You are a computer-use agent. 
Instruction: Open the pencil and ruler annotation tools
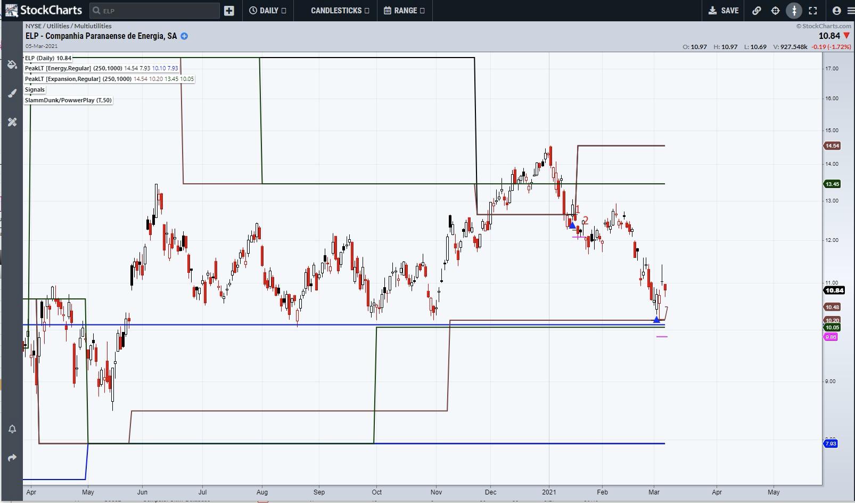[12, 122]
